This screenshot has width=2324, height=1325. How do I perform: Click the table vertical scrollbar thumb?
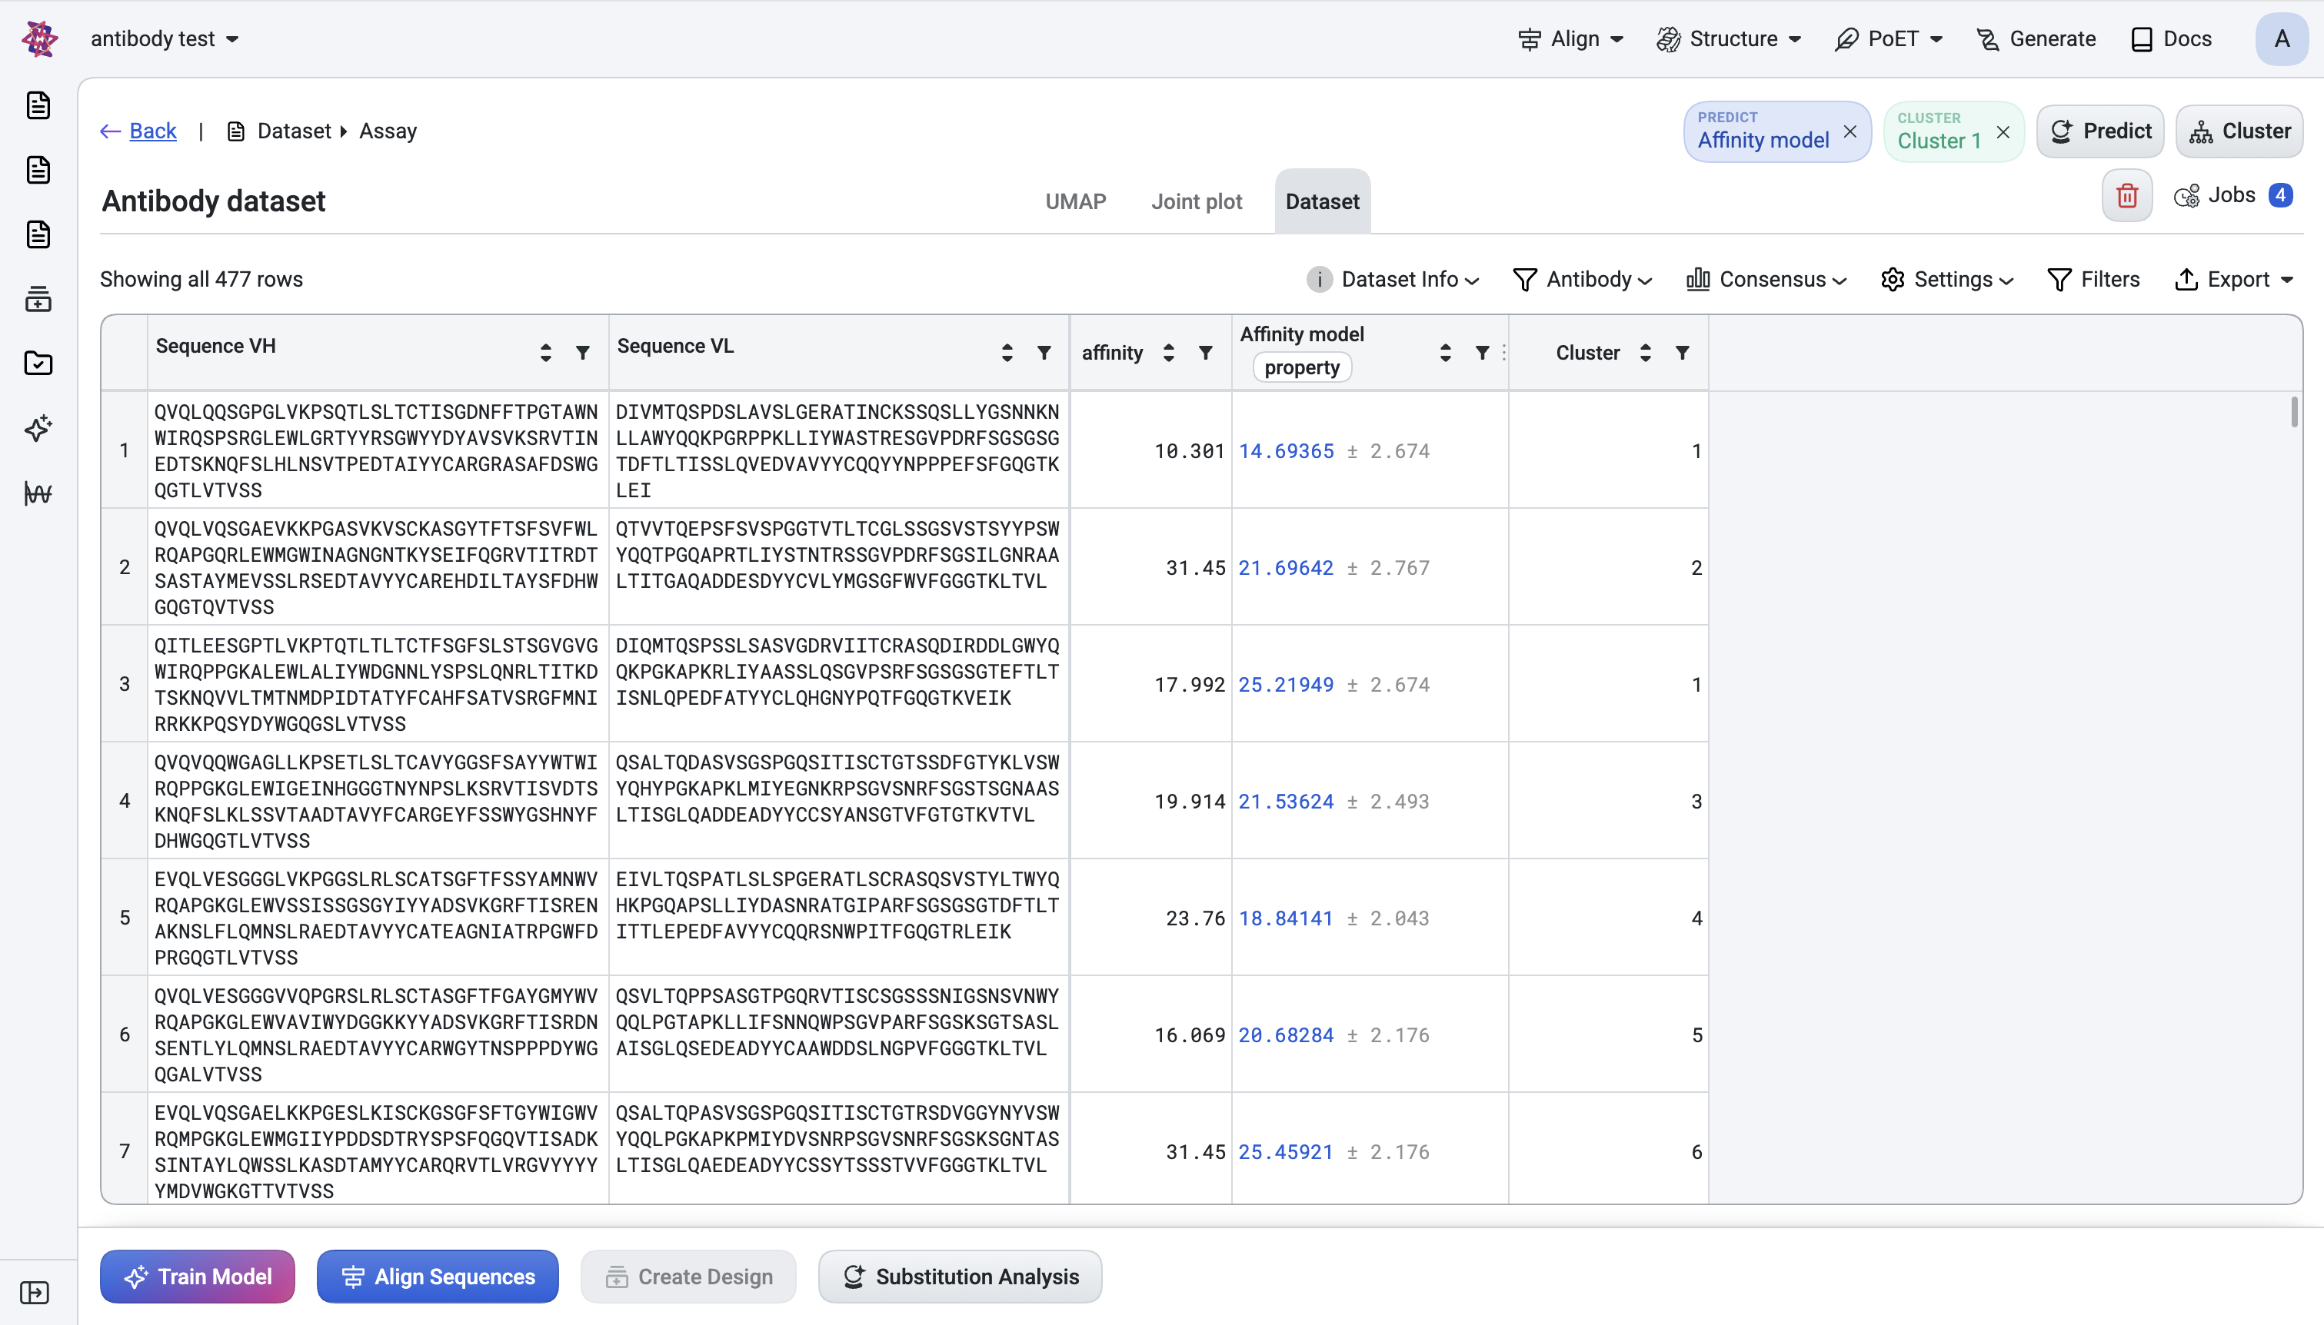[x=2294, y=411]
